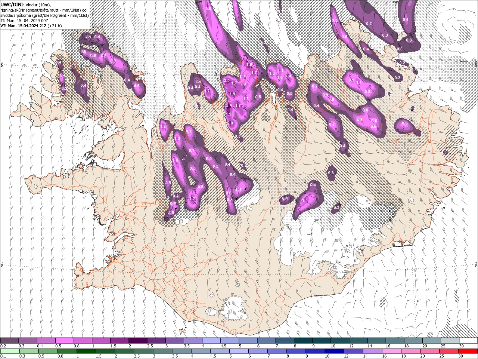Click the '0.1' number under the lower legend
This screenshot has height=359, width=478.
3,356
